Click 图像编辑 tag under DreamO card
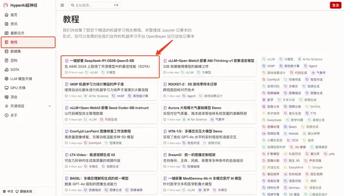 coord(191,166)
